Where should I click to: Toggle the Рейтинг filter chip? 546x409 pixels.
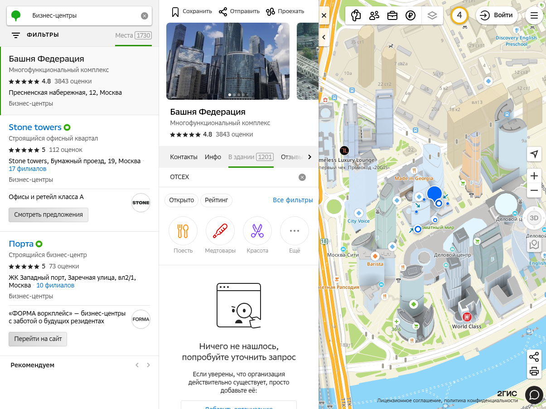point(216,200)
